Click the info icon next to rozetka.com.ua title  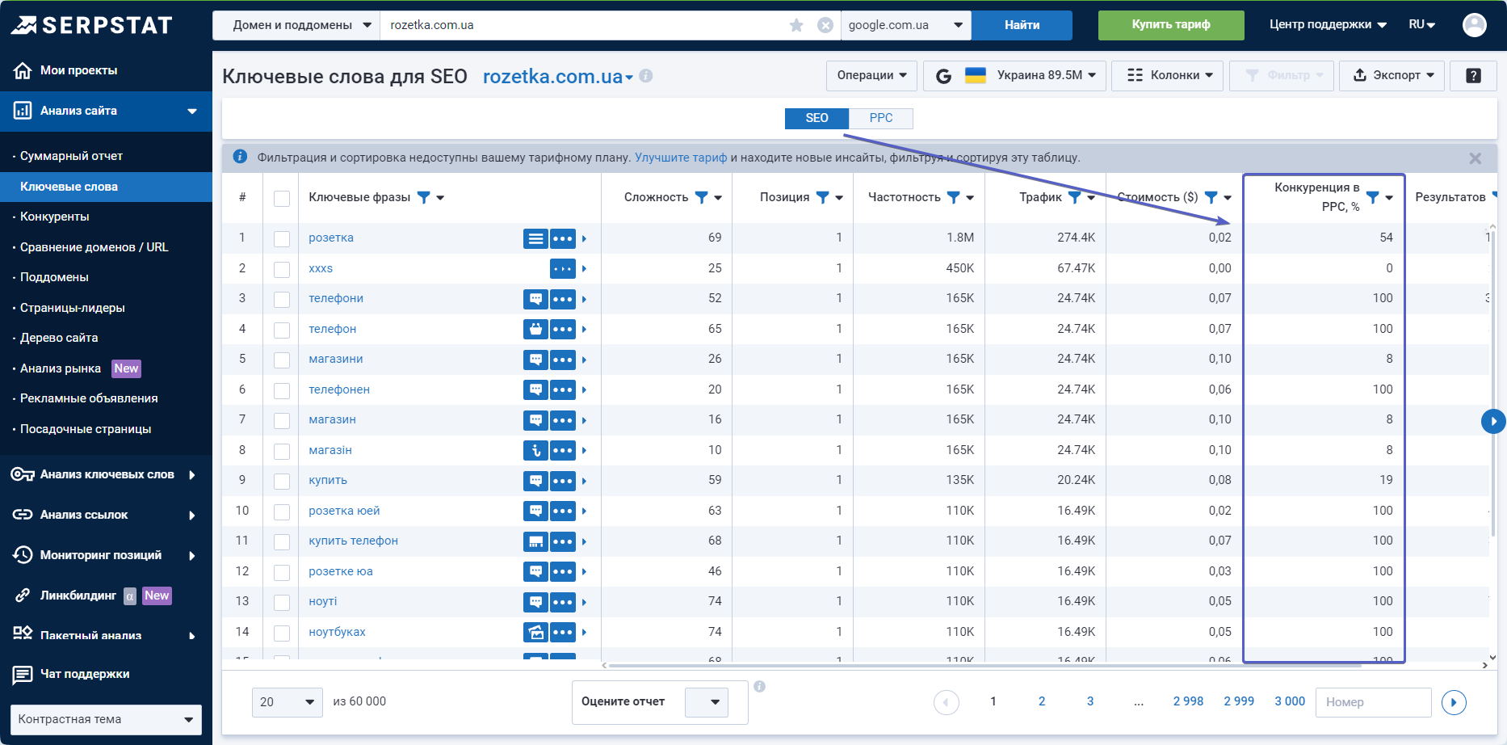pos(646,76)
